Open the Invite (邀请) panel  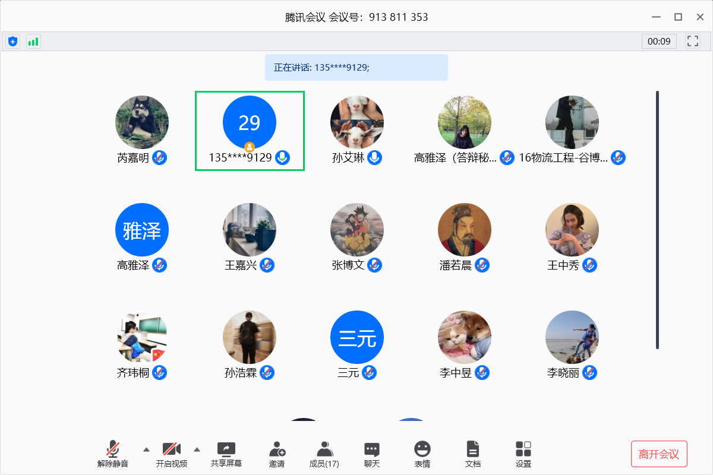coord(277,454)
